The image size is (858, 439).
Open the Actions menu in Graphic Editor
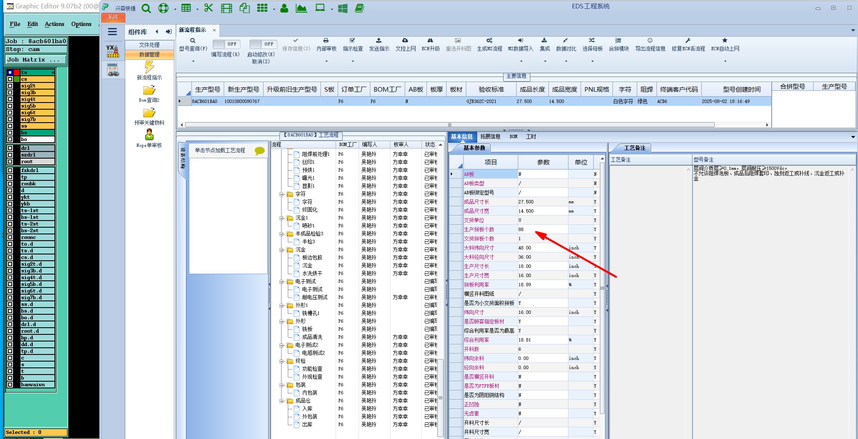pyautogui.click(x=54, y=24)
